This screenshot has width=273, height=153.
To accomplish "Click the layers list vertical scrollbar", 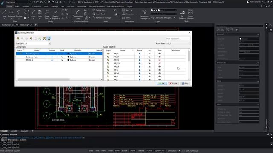I will pyautogui.click(x=189, y=56).
